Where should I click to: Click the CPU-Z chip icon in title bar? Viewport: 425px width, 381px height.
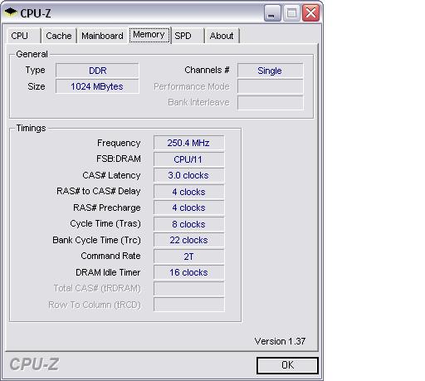coord(11,12)
